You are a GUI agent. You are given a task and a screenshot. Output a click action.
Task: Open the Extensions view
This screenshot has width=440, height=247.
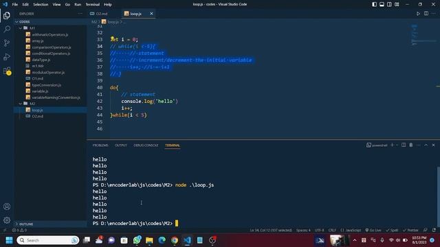click(7, 71)
